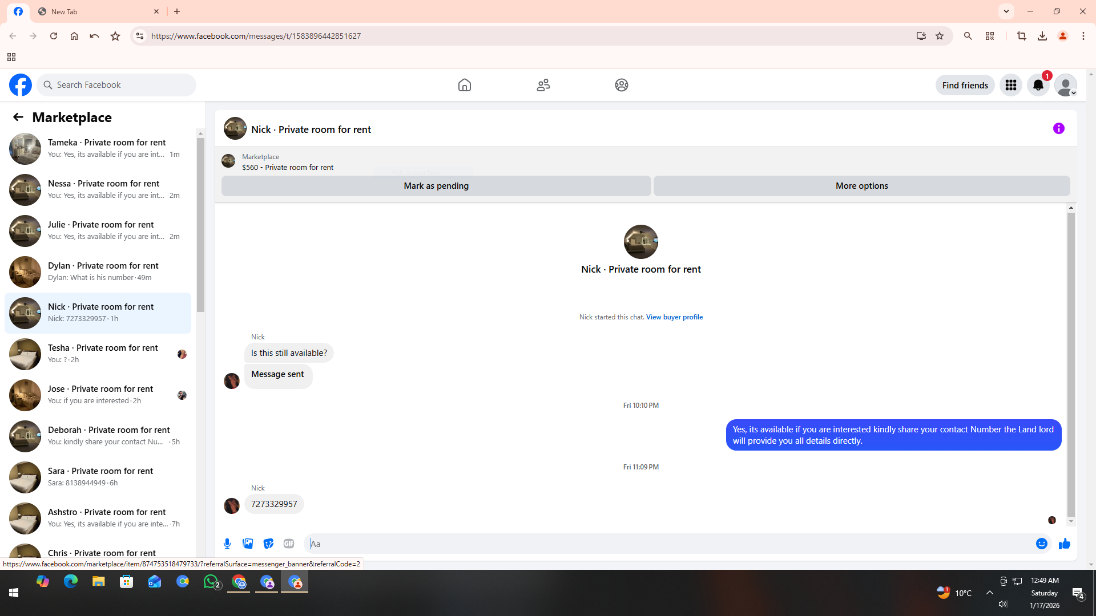Image resolution: width=1096 pixels, height=616 pixels.
Task: Click the Mark as pending button
Action: 436,186
